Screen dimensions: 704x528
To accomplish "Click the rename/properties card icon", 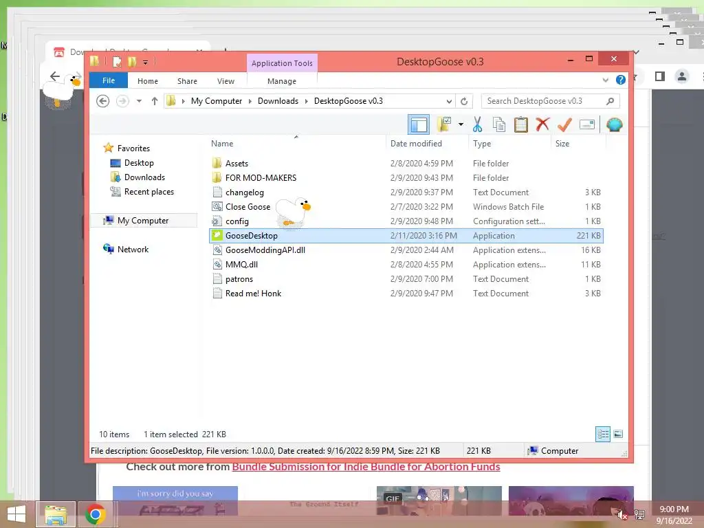I will click(x=587, y=124).
